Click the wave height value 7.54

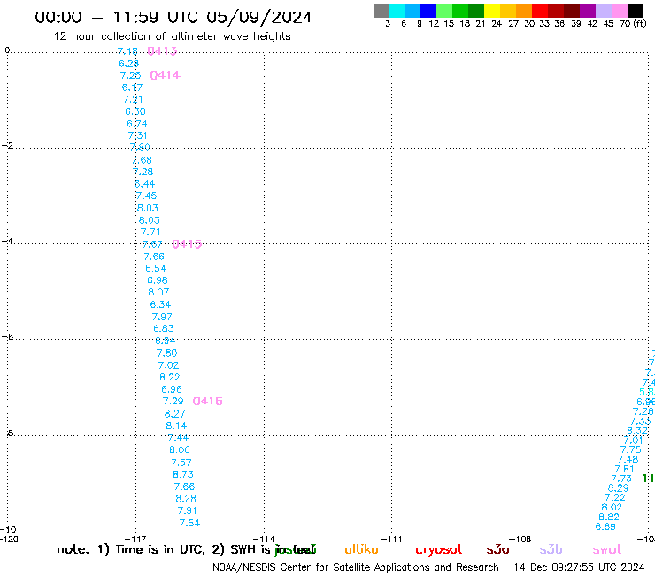click(x=189, y=523)
